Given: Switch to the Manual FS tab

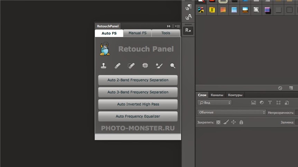Looking at the screenshot, I should [x=137, y=33].
